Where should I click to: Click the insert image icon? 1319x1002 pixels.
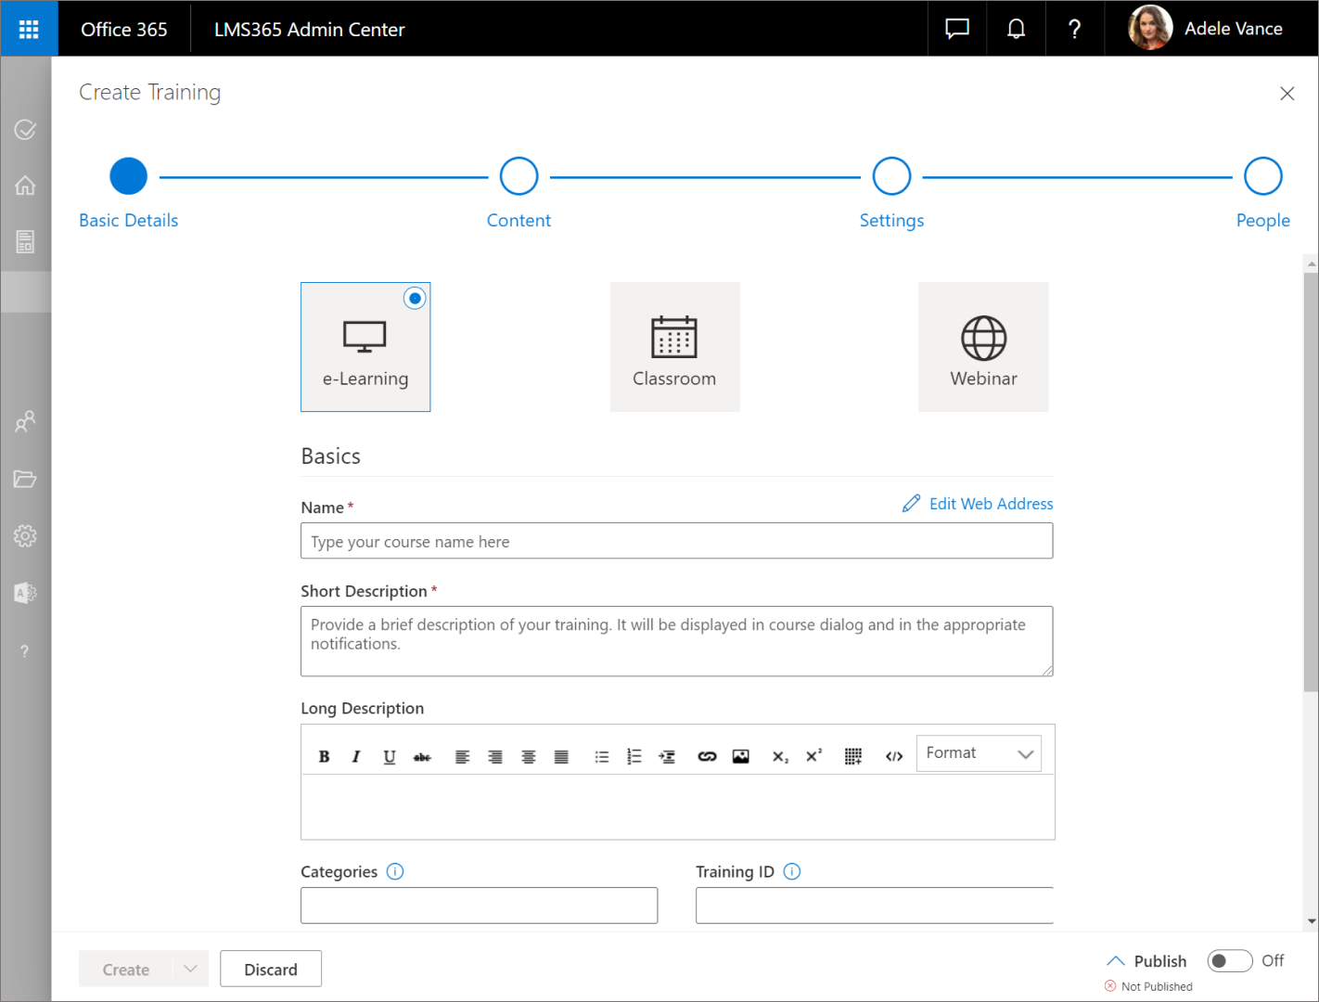740,756
